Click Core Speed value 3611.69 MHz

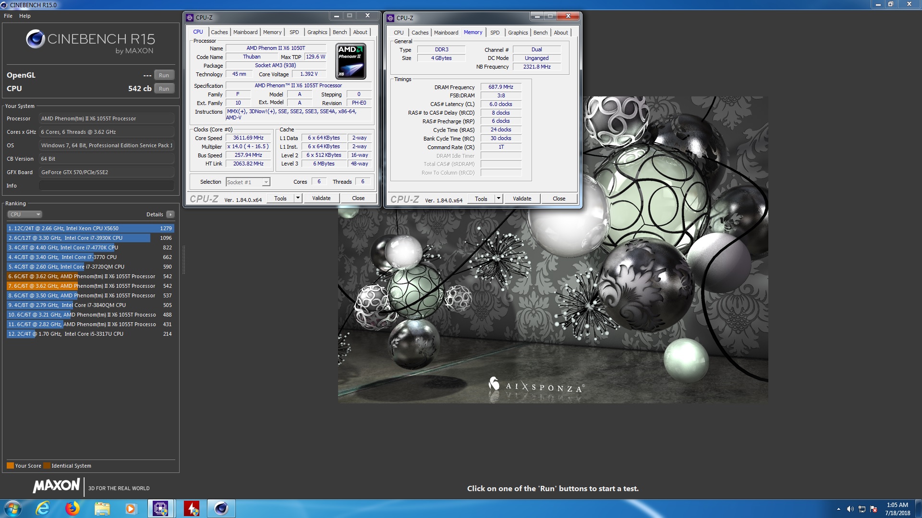[x=248, y=138]
